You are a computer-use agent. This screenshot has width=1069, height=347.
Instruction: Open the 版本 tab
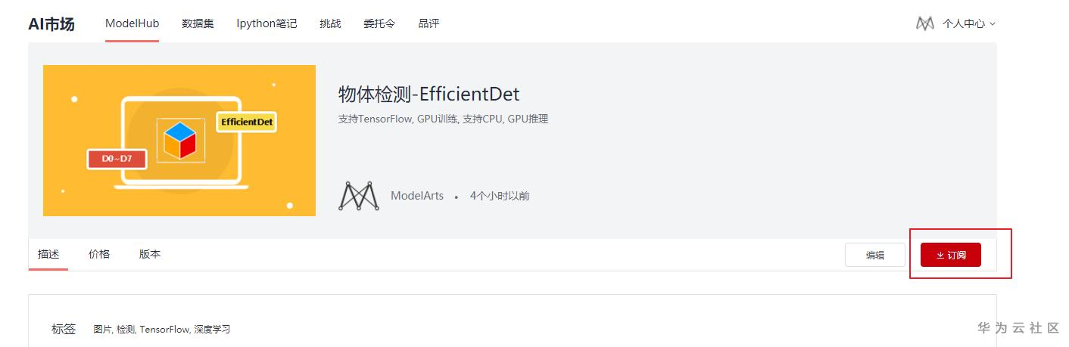click(150, 254)
